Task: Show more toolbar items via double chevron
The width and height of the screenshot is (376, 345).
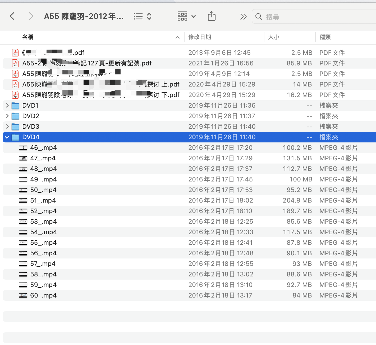Action: click(x=243, y=17)
